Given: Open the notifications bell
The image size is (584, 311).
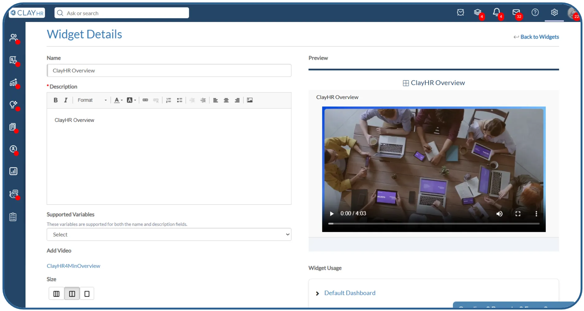Looking at the screenshot, I should 496,12.
